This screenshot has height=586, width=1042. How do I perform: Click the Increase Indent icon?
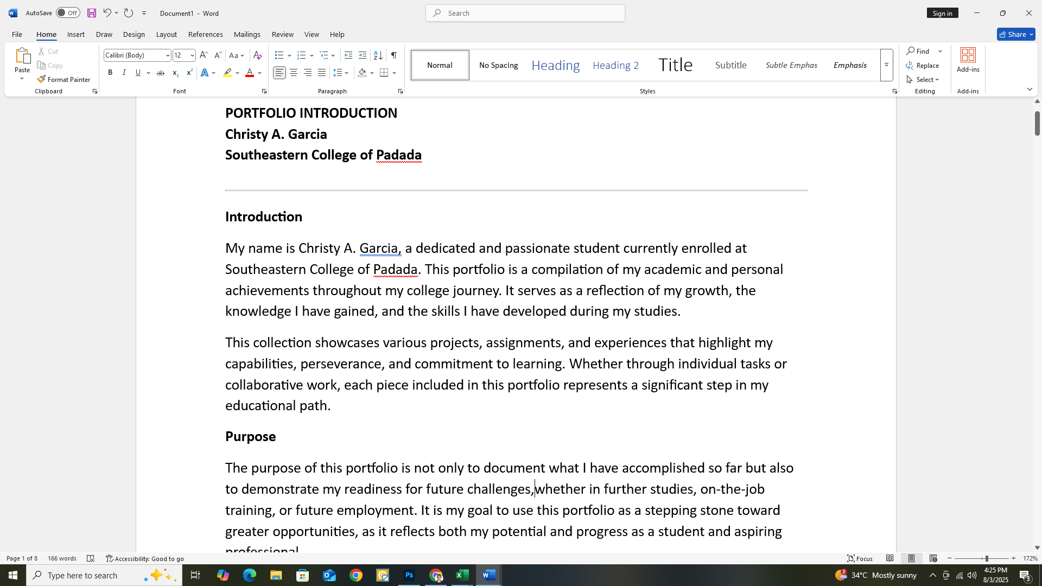[x=363, y=55]
